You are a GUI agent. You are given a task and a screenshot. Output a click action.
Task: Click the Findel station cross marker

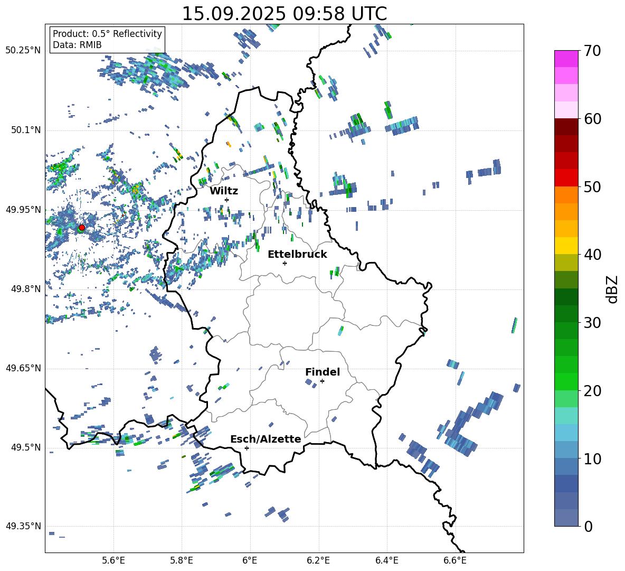322,381
